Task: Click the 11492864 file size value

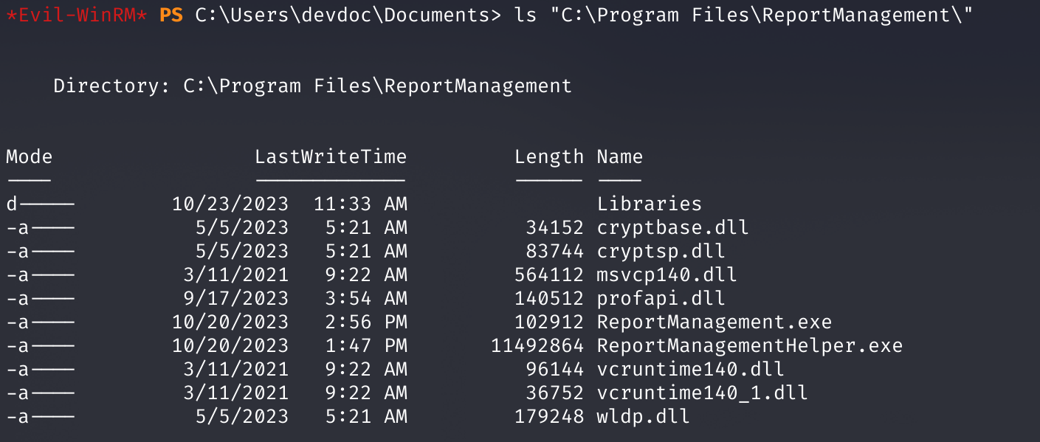Action: (x=537, y=345)
